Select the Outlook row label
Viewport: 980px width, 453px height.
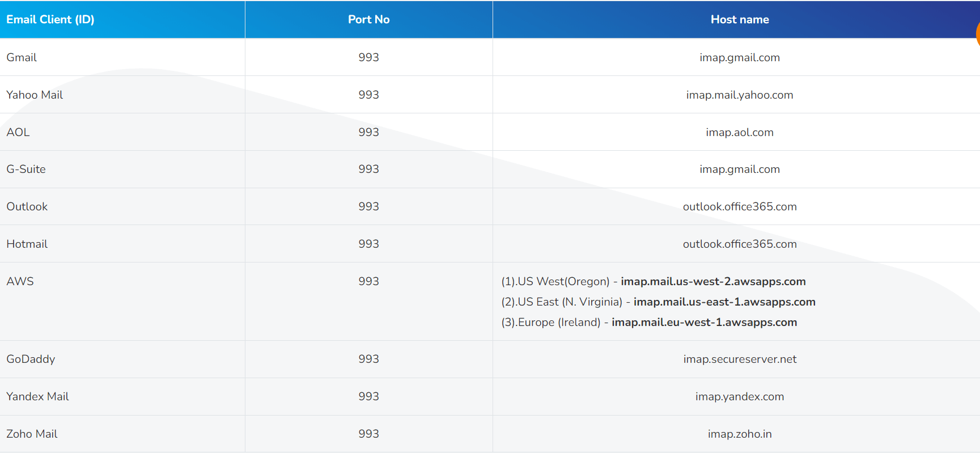click(x=27, y=206)
